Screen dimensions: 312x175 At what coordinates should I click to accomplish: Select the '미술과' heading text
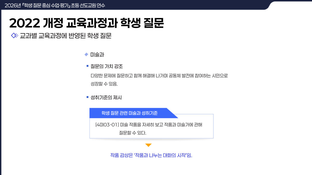pos(97,55)
